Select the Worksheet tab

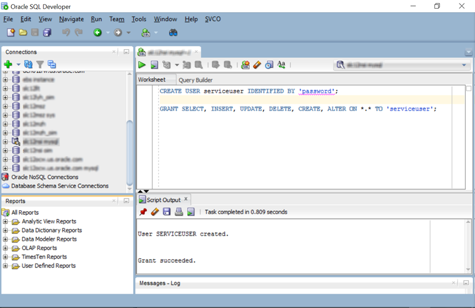[x=152, y=80]
